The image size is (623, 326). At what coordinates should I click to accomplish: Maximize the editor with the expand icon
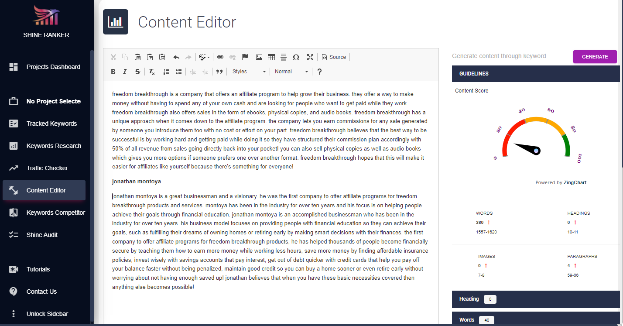310,57
